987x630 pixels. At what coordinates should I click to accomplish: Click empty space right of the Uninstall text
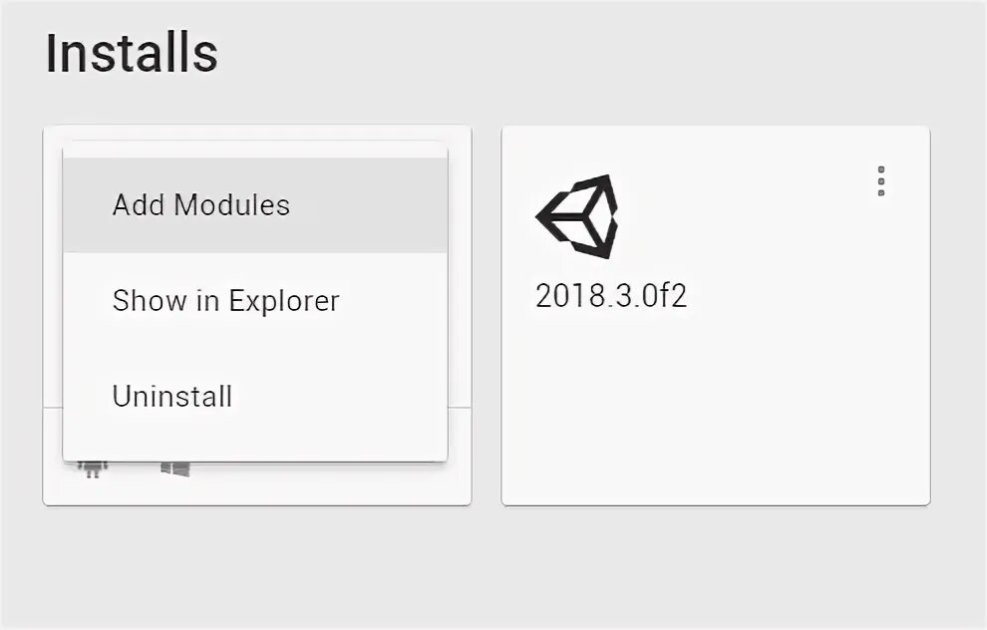tap(349, 397)
